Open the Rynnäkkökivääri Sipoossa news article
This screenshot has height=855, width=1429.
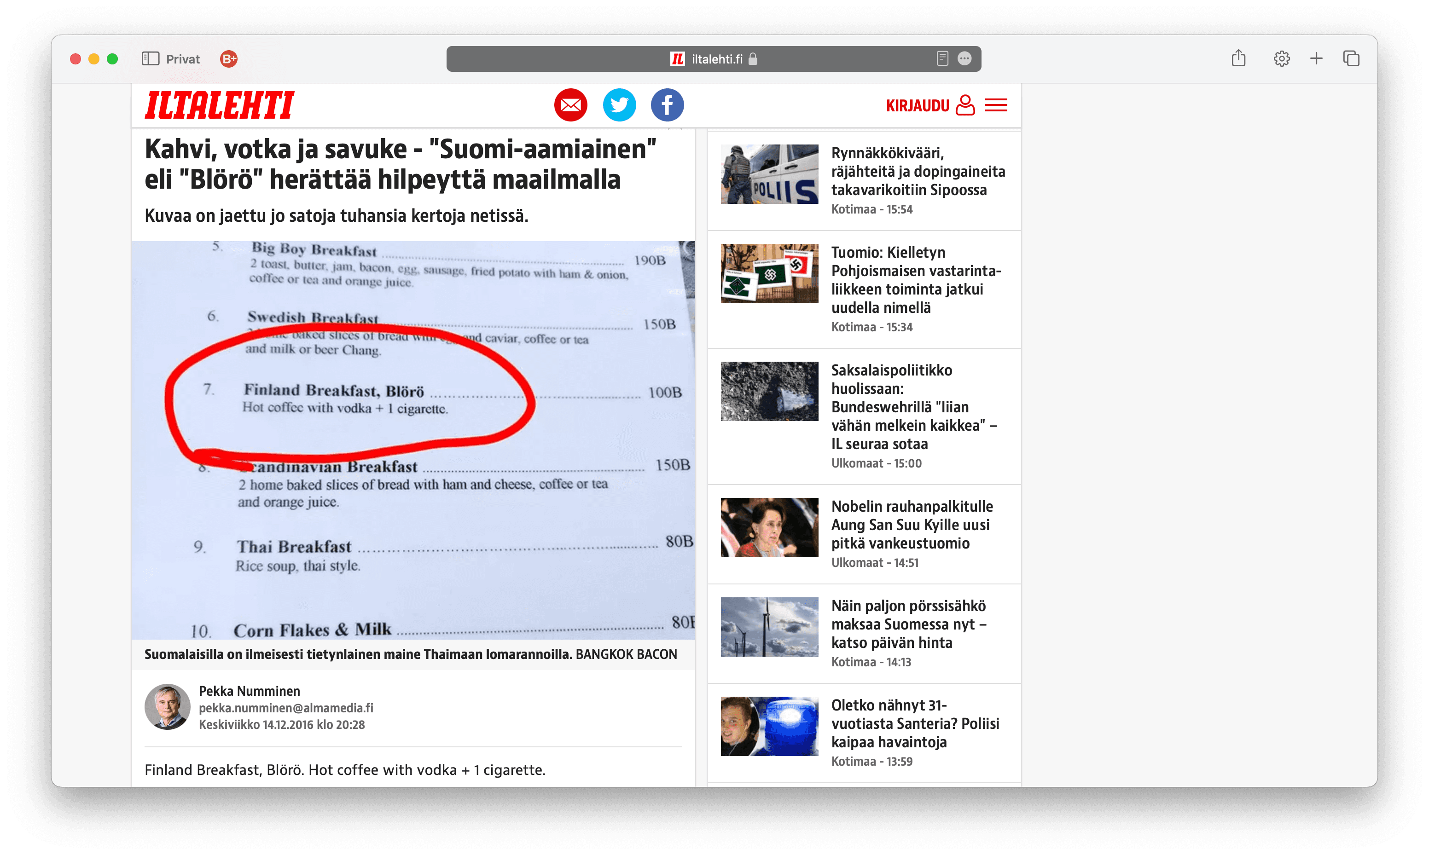(918, 171)
